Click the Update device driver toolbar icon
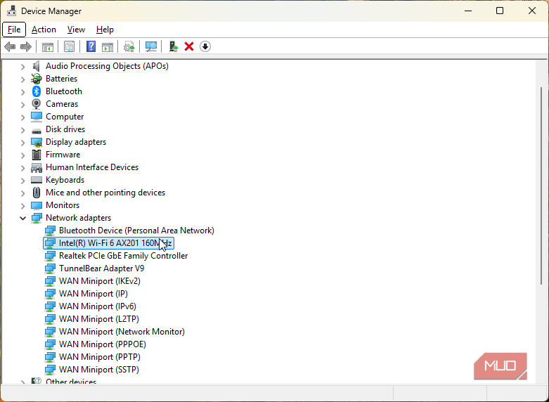This screenshot has height=402, width=549. point(129,46)
